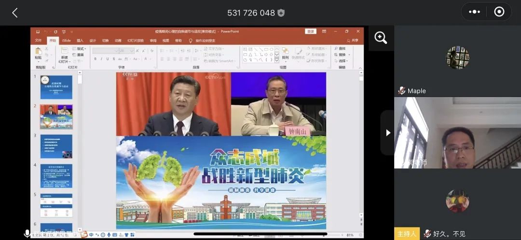Tap Maple's muted microphone icon

click(x=402, y=90)
